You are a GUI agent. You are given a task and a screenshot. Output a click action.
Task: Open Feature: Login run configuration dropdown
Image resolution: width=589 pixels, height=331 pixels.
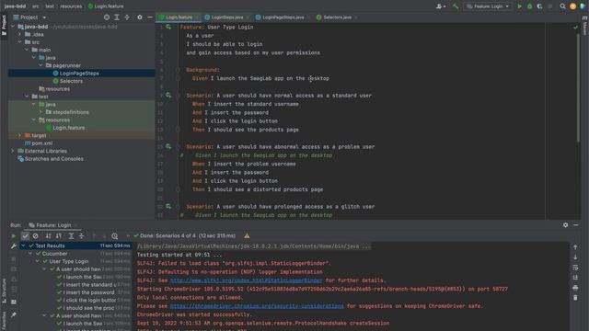(x=488, y=6)
